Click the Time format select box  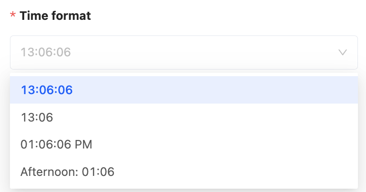click(x=183, y=52)
